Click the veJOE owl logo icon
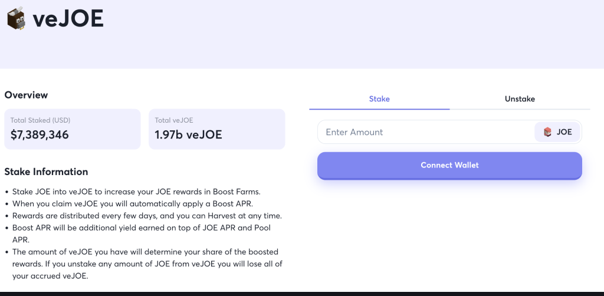Viewport: 604px width, 296px height. [15, 19]
